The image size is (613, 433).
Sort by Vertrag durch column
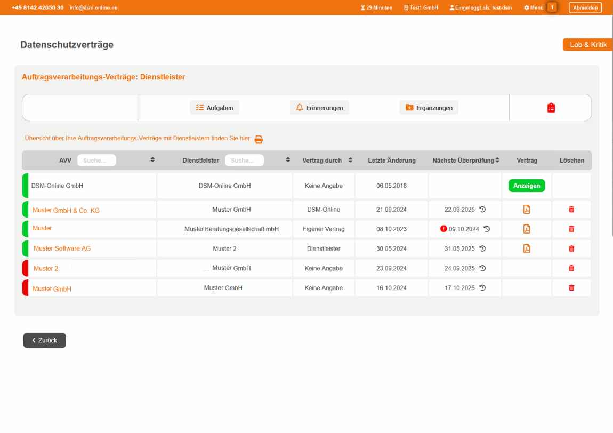pyautogui.click(x=350, y=160)
